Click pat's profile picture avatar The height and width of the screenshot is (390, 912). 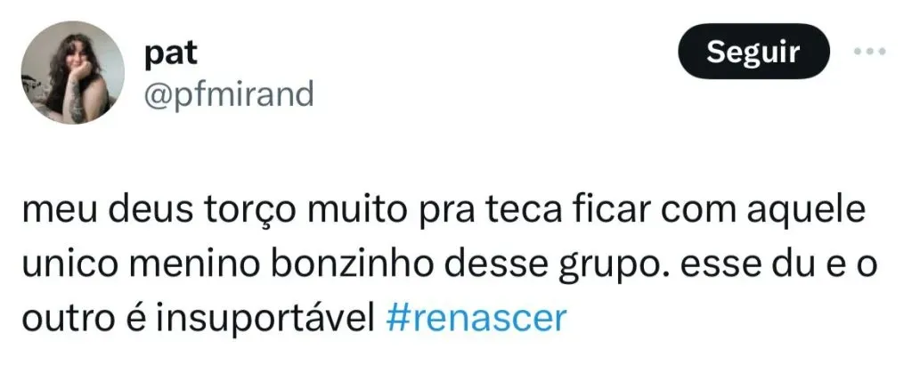click(73, 73)
